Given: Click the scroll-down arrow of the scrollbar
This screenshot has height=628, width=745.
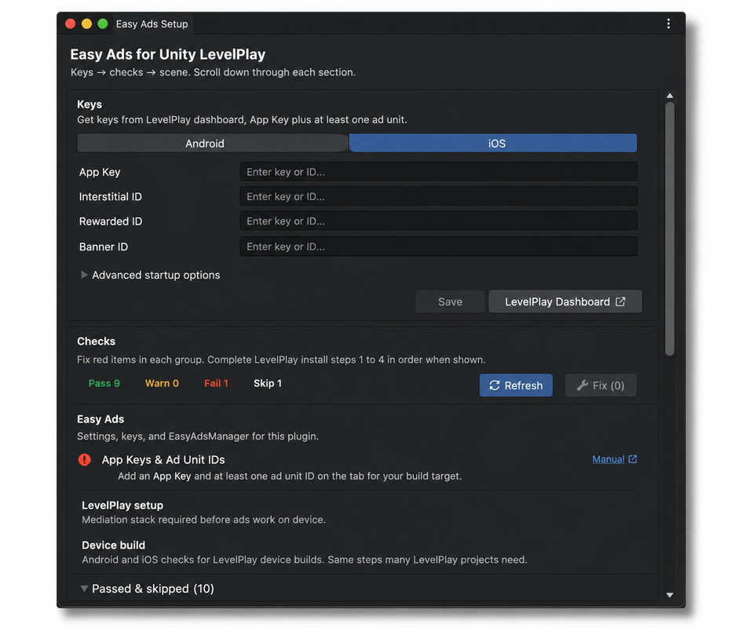Looking at the screenshot, I should pos(670,595).
